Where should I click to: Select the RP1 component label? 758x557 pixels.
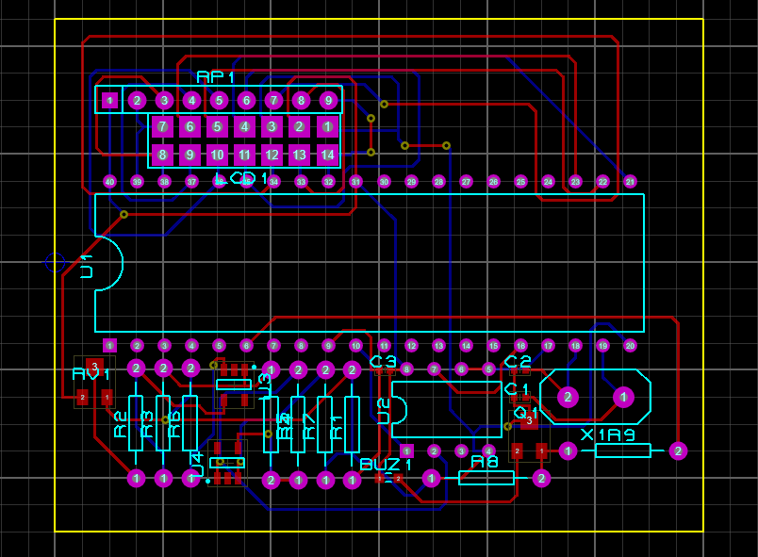click(x=216, y=76)
